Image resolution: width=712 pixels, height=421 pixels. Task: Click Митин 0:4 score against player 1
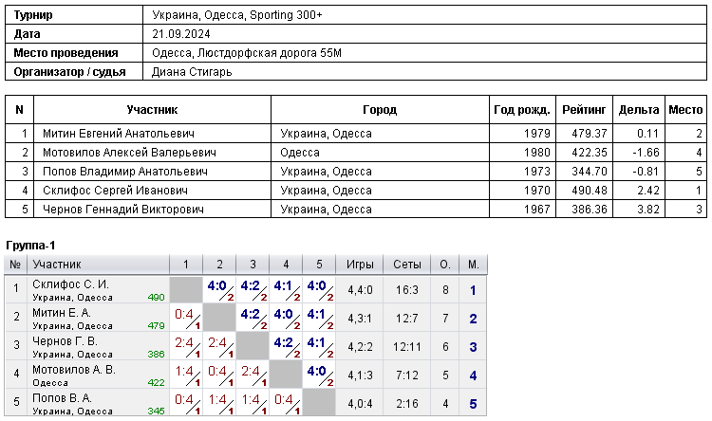click(x=184, y=314)
